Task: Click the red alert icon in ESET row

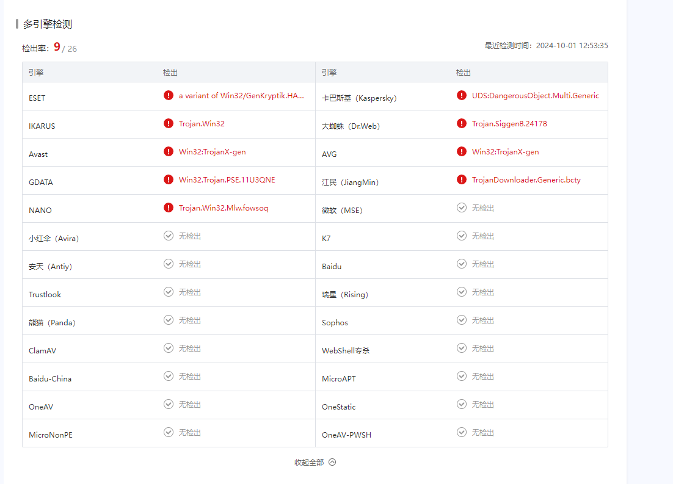Action: pos(169,95)
